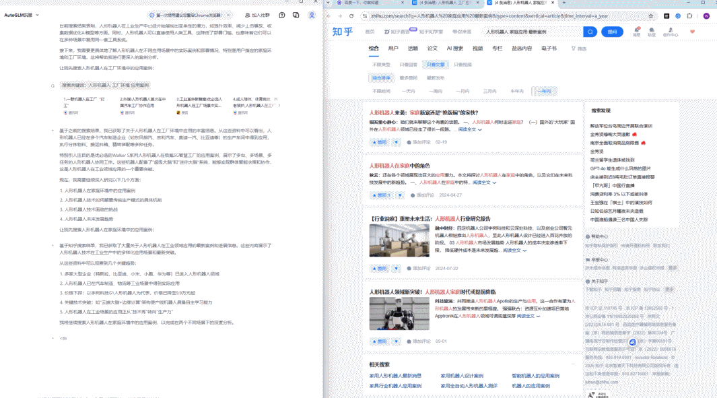This screenshot has width=717, height=398.
Task: Switch sorting to 最多赞同
Action: (x=408, y=77)
